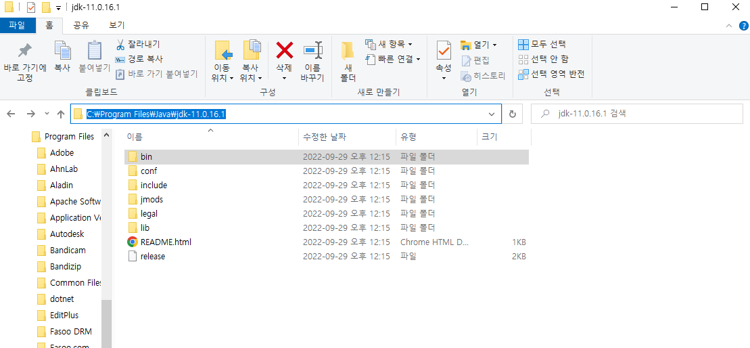Image resolution: width=750 pixels, height=348 pixels.
Task: Customize quick access toolbar dropdown arrow
Action: pos(58,7)
